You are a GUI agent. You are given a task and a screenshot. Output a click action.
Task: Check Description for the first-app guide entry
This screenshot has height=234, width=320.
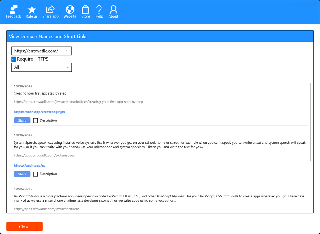point(35,120)
